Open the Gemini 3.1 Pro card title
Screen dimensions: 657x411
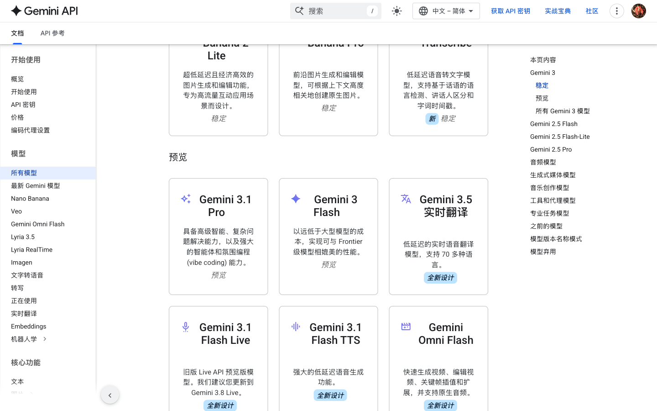click(225, 206)
